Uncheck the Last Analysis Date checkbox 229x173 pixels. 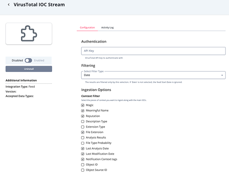tap(83, 149)
